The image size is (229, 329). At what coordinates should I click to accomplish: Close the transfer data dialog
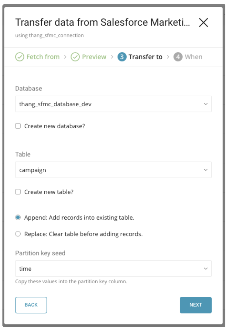click(x=203, y=23)
